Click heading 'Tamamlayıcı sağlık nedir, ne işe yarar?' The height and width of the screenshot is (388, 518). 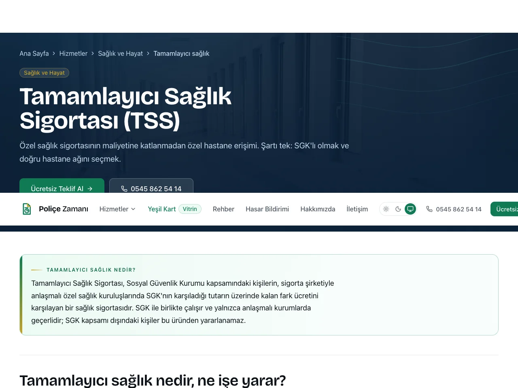coord(153,380)
